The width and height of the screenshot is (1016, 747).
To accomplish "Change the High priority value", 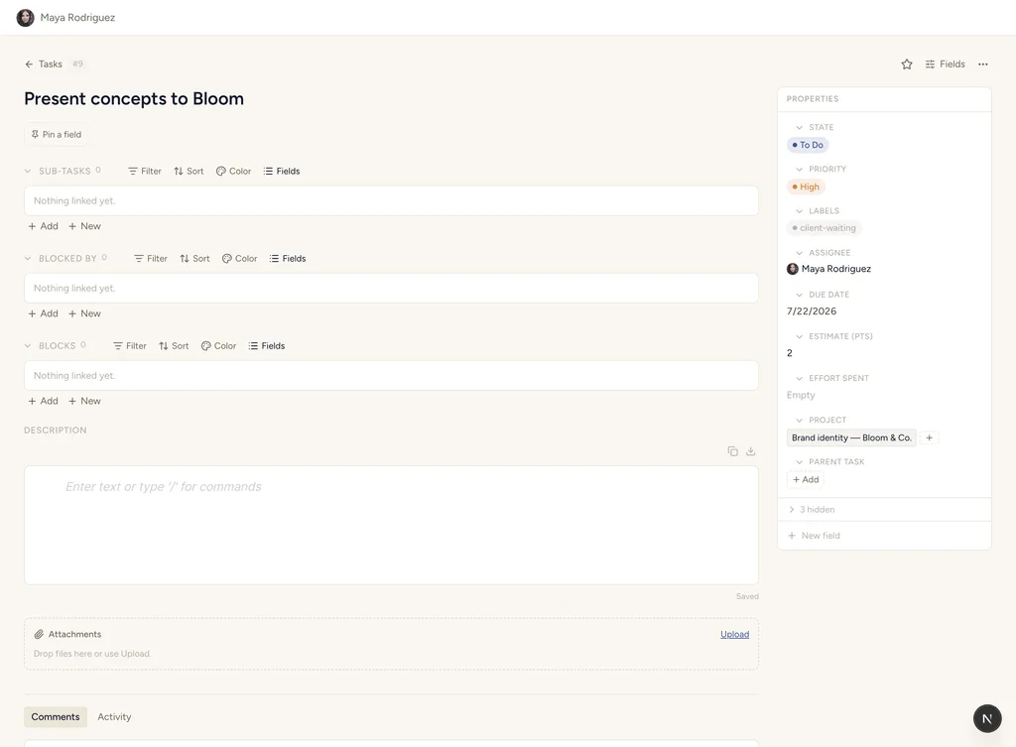I will coord(806,187).
